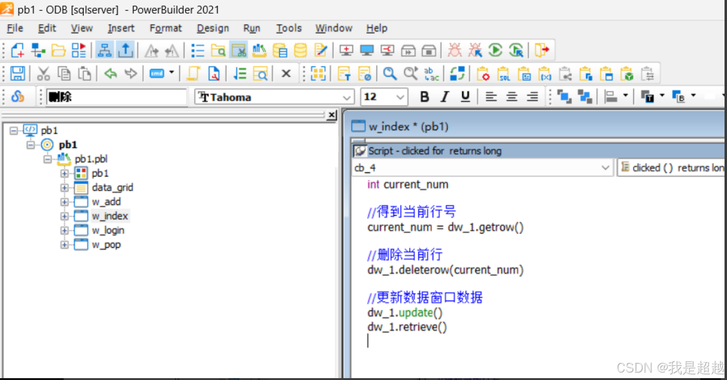Run the application using the green Run icon
727x380 pixels.
coord(495,50)
